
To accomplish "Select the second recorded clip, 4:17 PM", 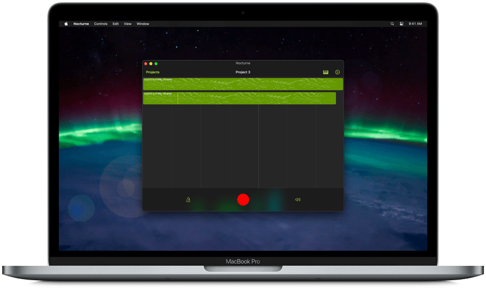I will pos(240,98).
